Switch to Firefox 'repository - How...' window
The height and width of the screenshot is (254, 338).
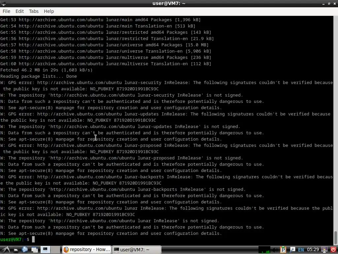point(87,249)
